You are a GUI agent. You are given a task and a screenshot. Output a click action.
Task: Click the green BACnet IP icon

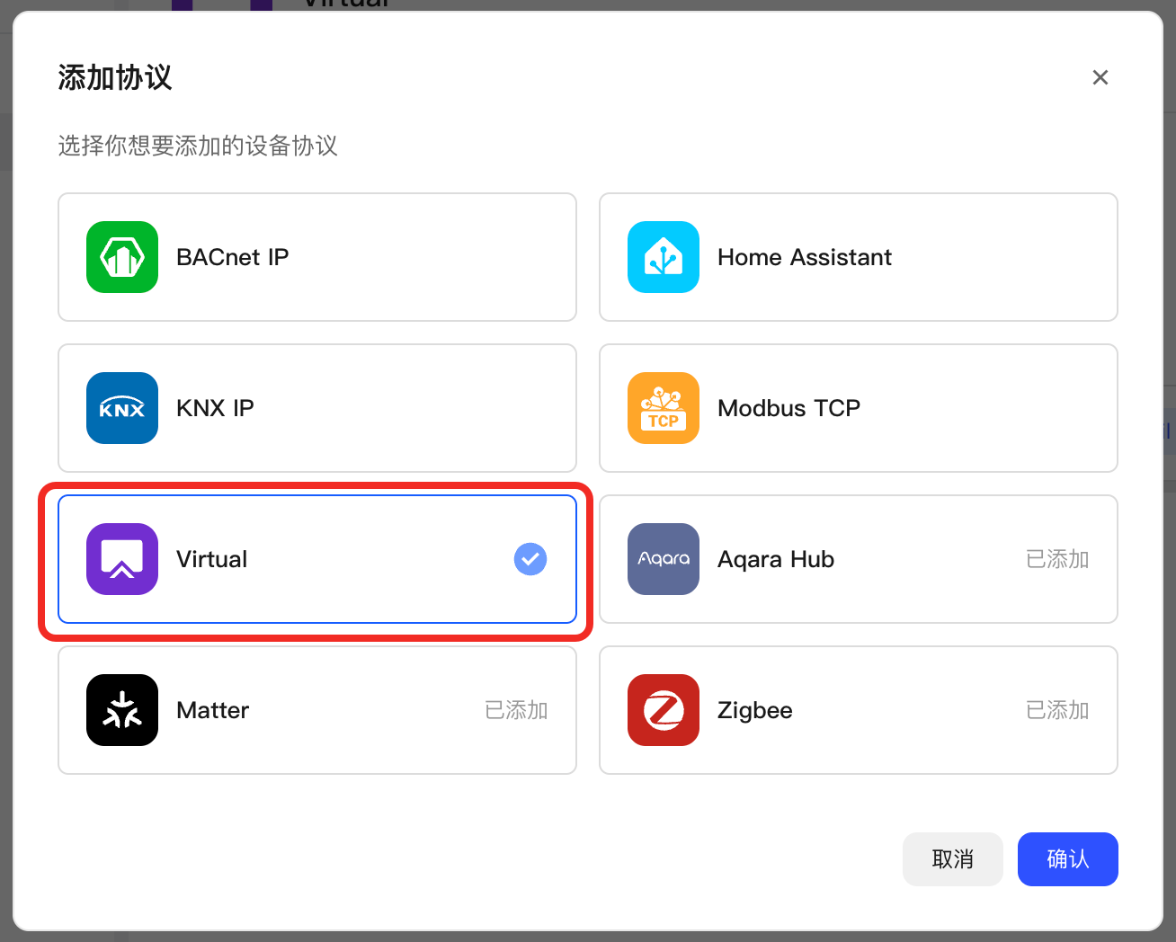(x=122, y=257)
